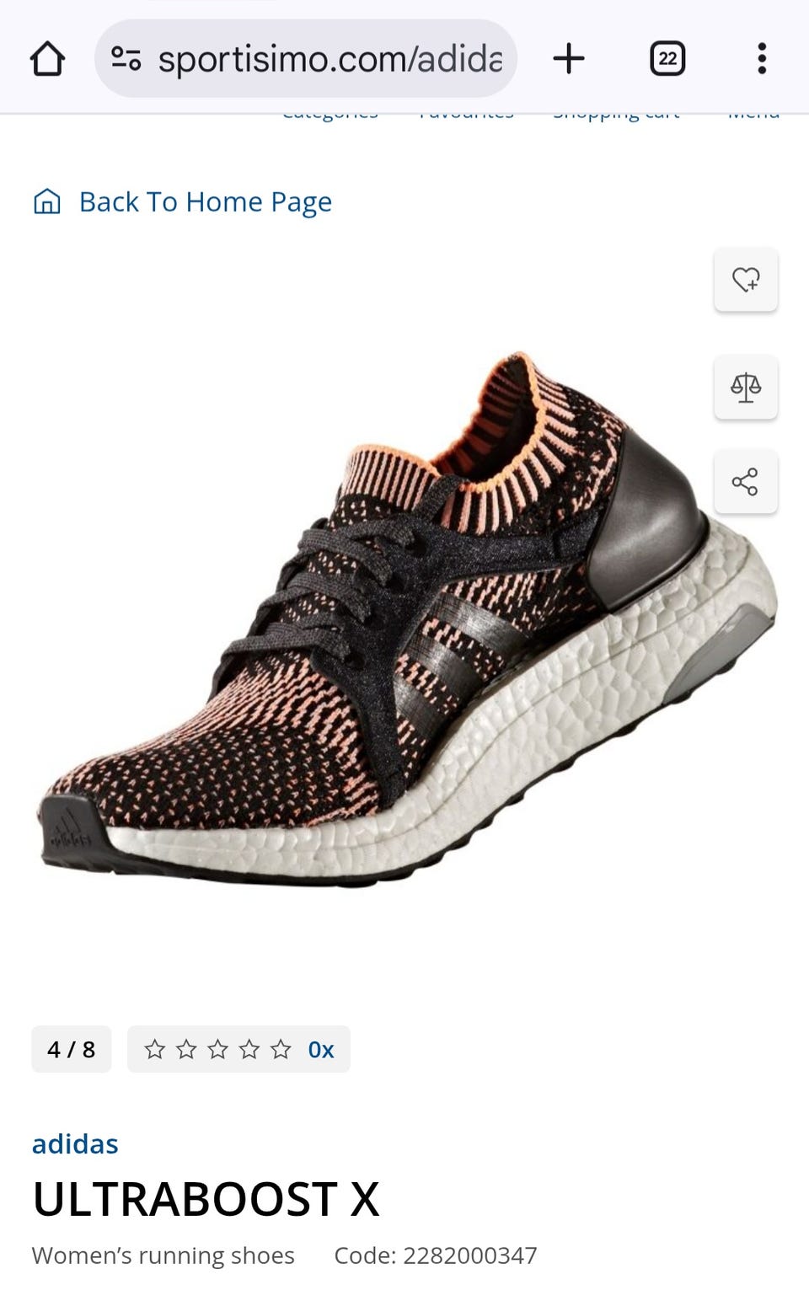Share the product using share icon

(746, 482)
